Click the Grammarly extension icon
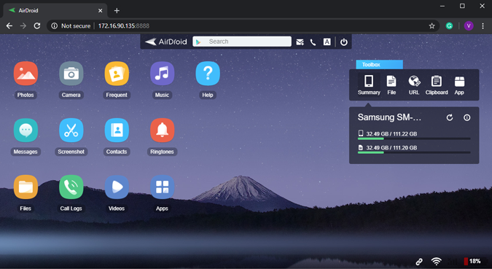Image resolution: width=492 pixels, height=269 pixels. 449,26
